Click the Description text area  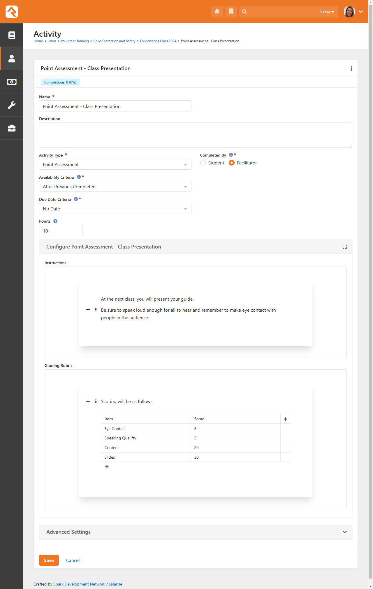(196, 135)
